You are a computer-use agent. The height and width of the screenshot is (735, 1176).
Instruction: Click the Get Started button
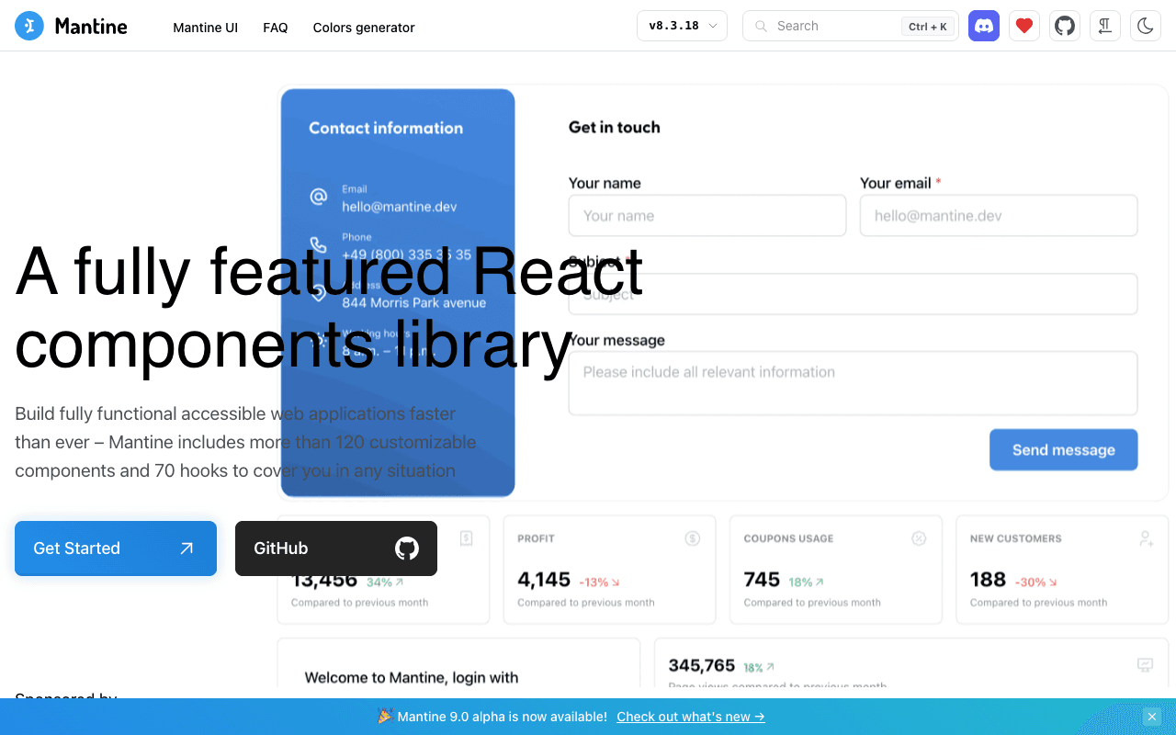click(x=116, y=548)
